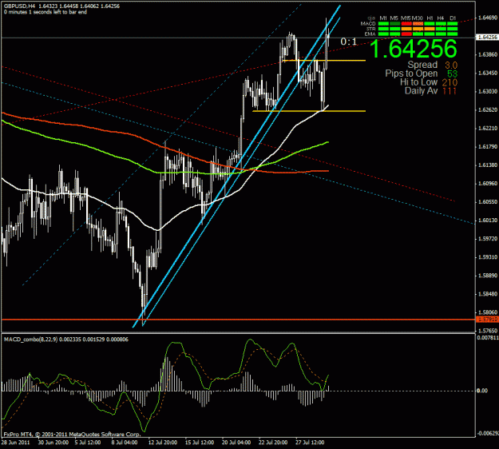Click the 1.57650 price axis label

488,331
